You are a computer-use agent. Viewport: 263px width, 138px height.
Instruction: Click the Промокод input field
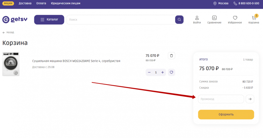(x=221, y=99)
